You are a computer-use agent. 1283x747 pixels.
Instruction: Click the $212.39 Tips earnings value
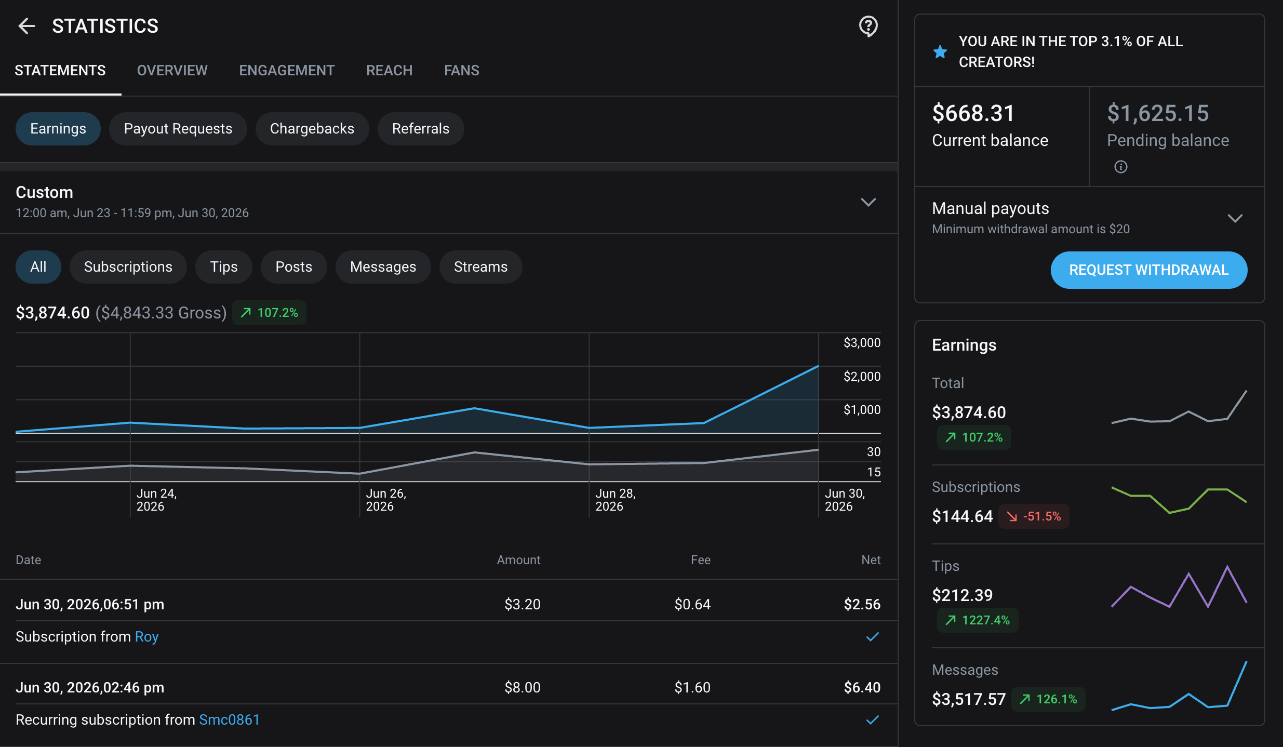pos(963,595)
